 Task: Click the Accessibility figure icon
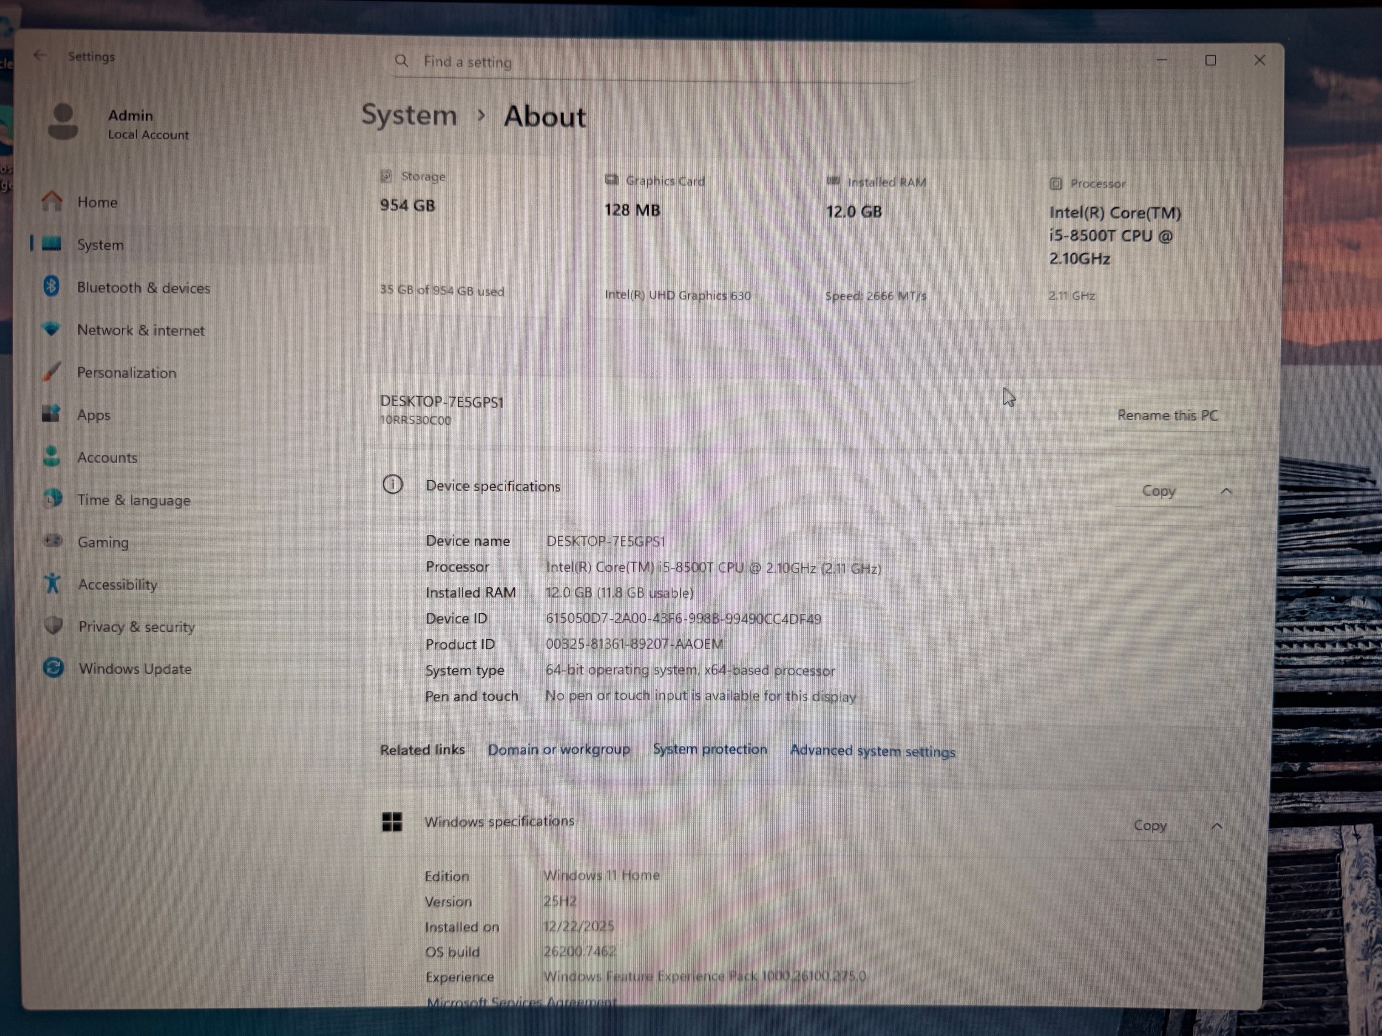click(53, 583)
